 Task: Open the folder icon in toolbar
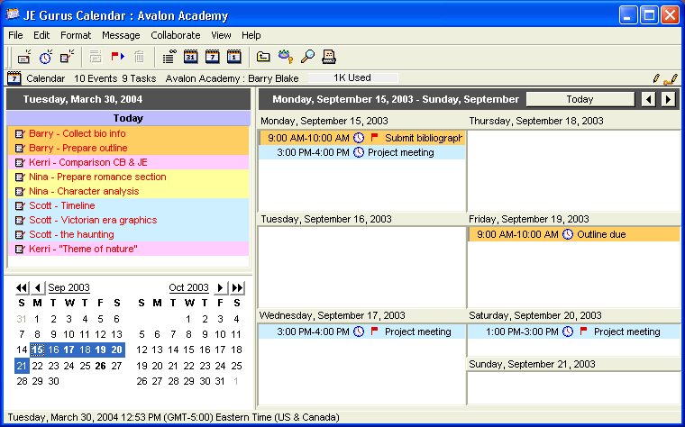click(263, 57)
